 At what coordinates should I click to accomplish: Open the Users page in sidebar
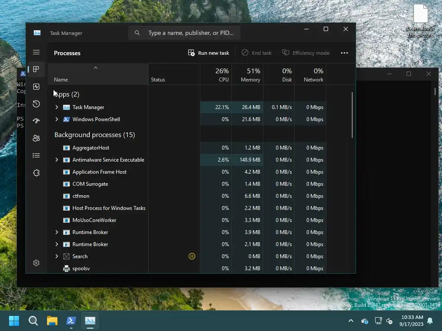pos(36,138)
